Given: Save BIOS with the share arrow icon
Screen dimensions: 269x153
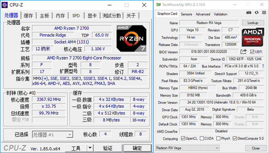Looking at the screenshot, I should tap(243, 52).
